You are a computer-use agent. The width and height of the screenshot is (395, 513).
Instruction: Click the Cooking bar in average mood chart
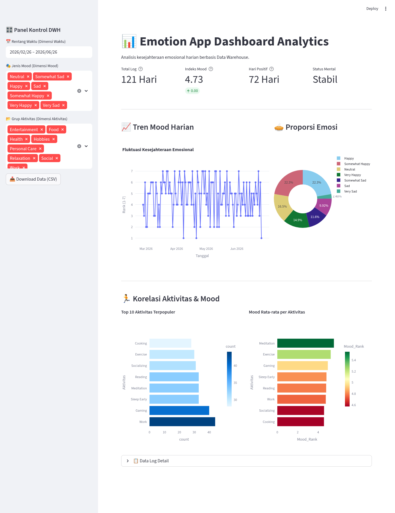pos(300,422)
